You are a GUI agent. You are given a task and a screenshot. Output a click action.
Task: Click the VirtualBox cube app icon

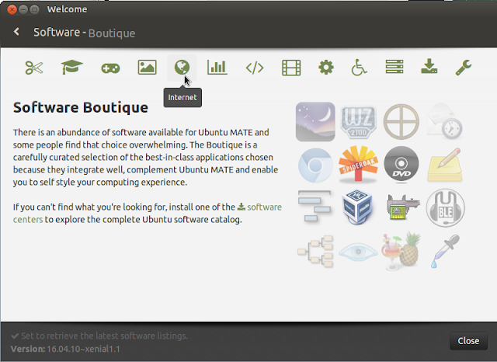click(x=358, y=207)
